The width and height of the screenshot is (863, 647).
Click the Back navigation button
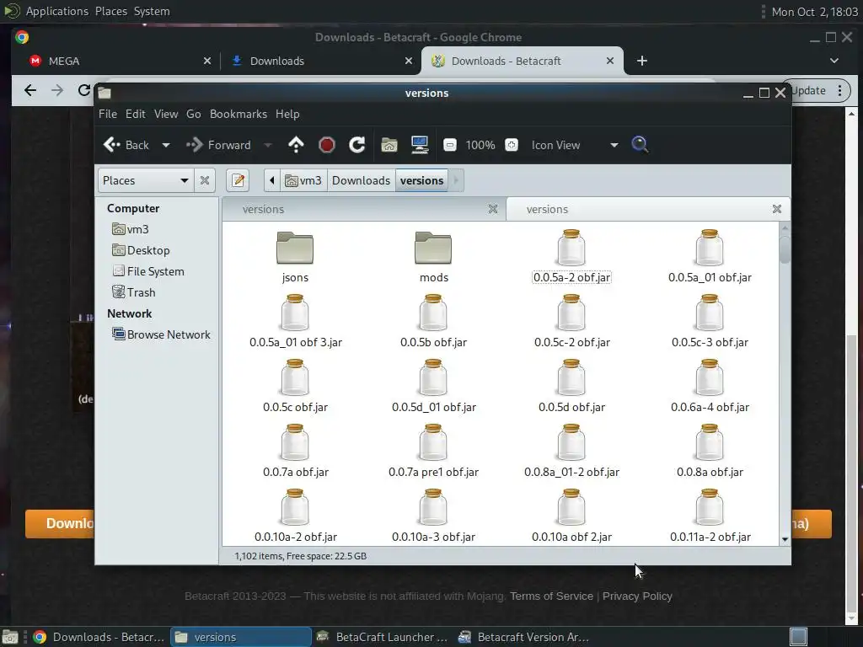(x=126, y=145)
